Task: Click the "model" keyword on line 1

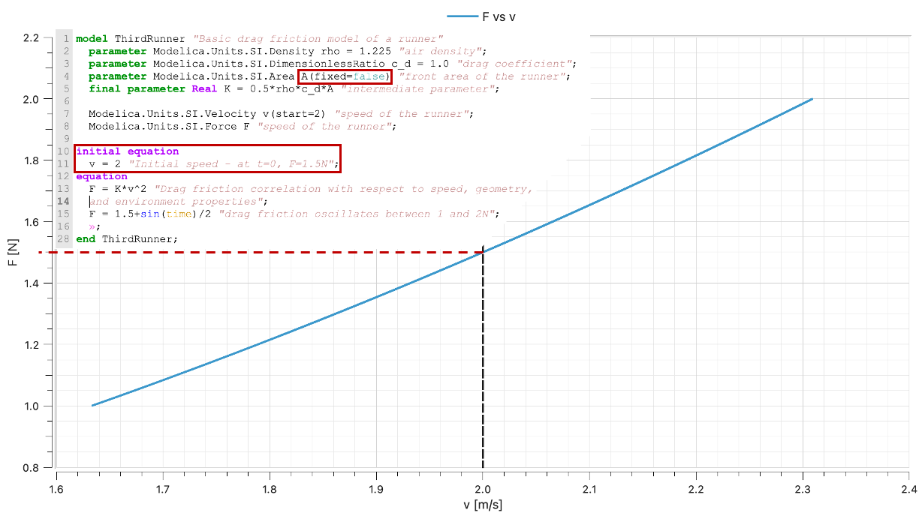Action: coord(92,39)
